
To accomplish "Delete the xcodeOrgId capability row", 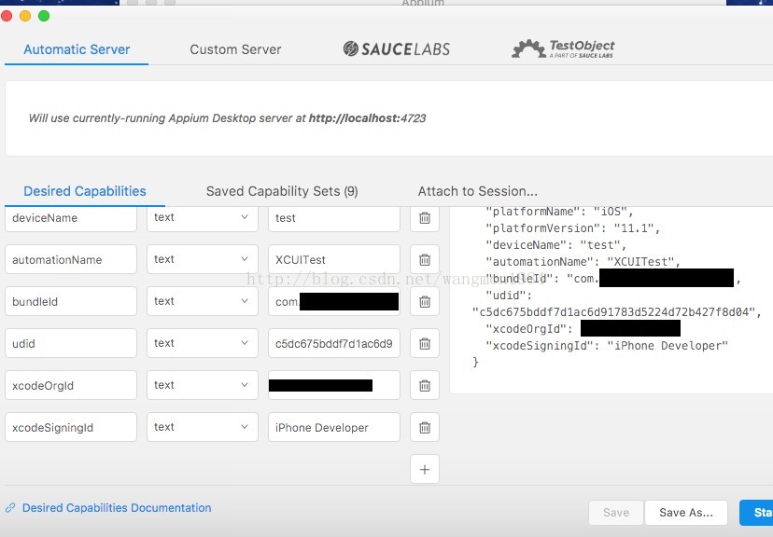I will [x=425, y=385].
